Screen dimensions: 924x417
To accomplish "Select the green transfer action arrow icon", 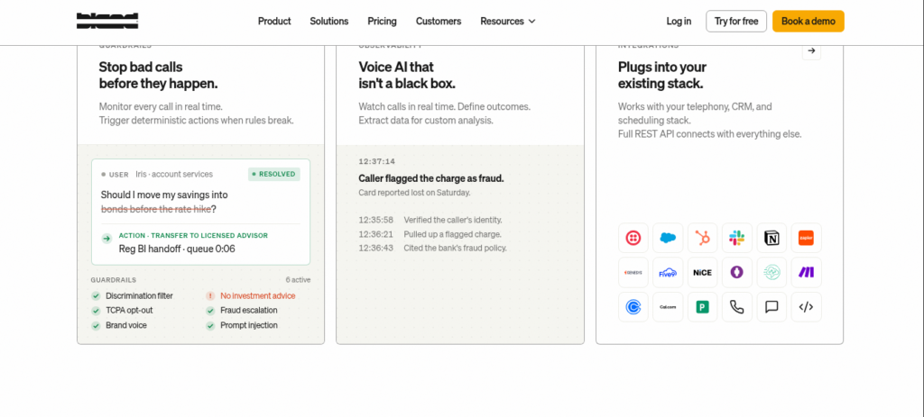I will click(106, 238).
